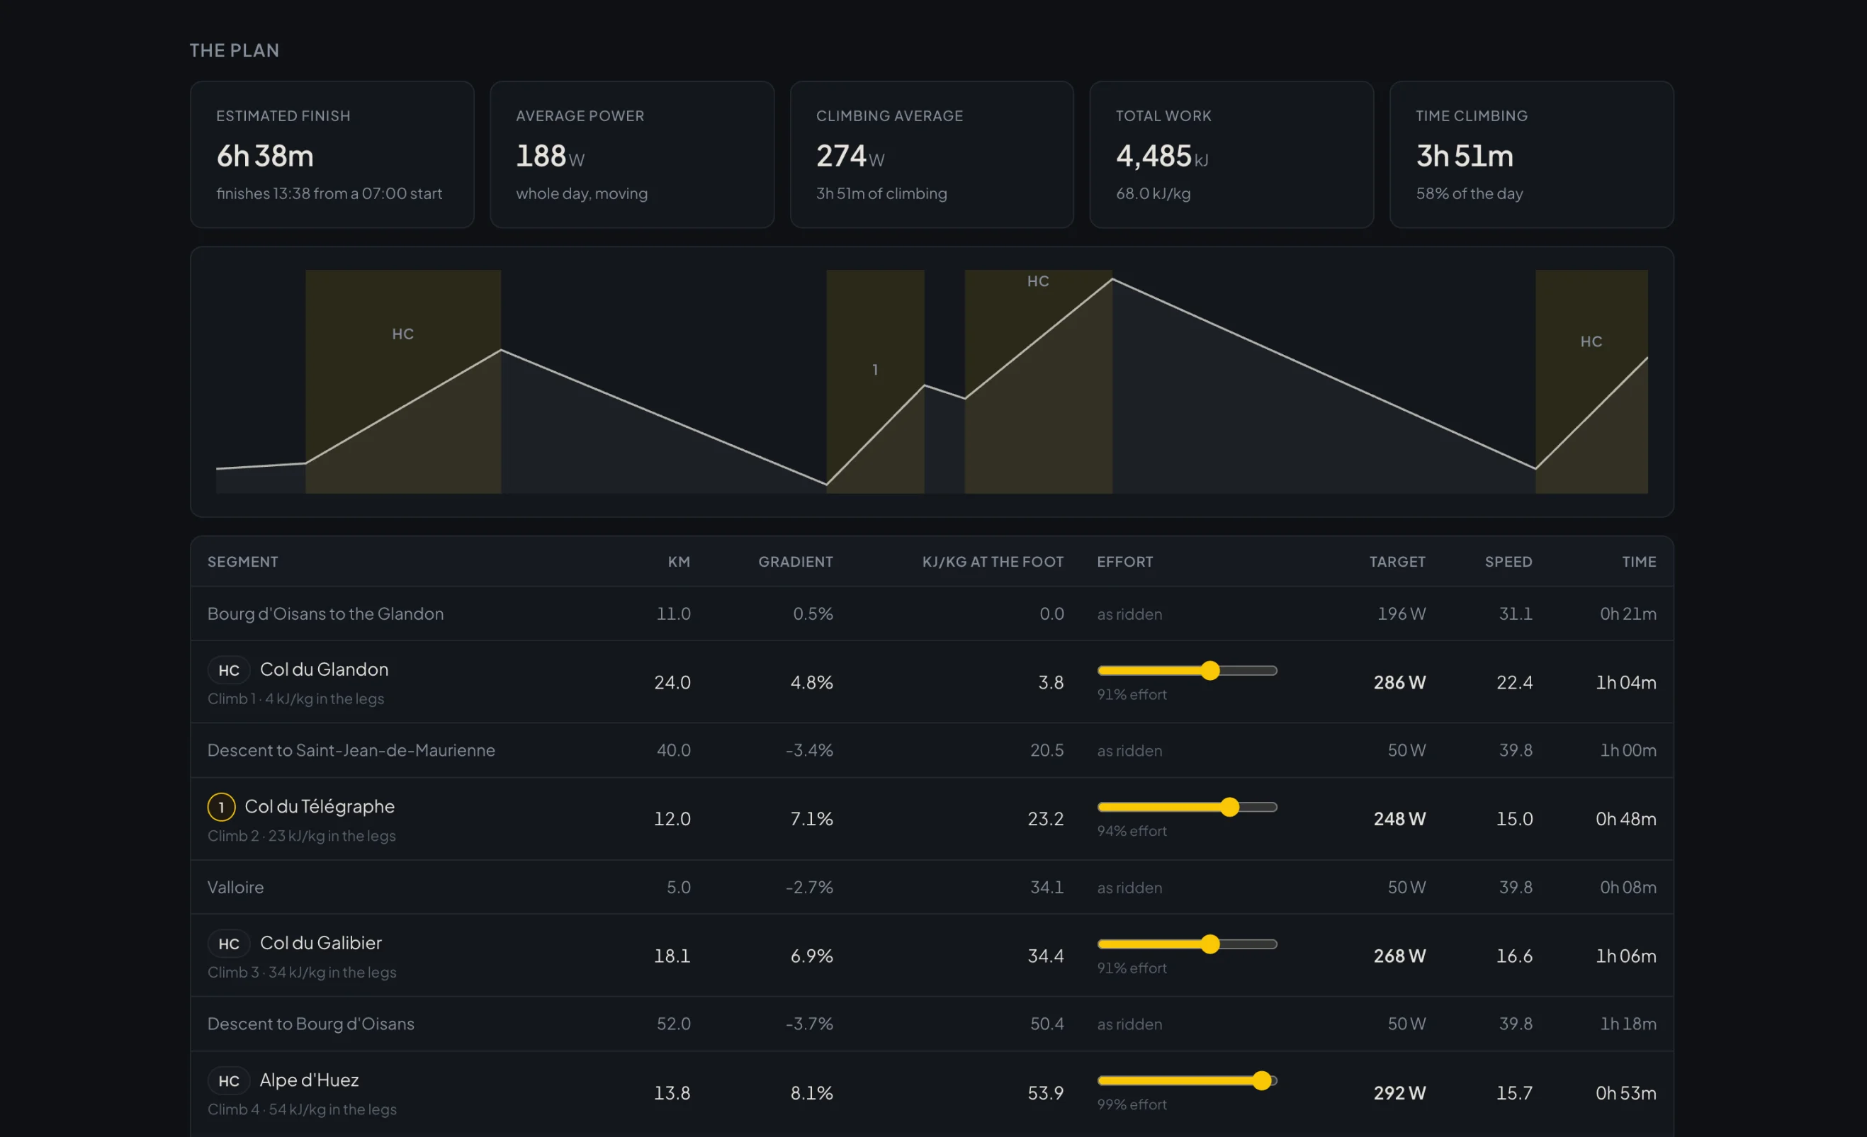
Task: Click the 286 W target for Col du Glandon
Action: [x=1399, y=682]
